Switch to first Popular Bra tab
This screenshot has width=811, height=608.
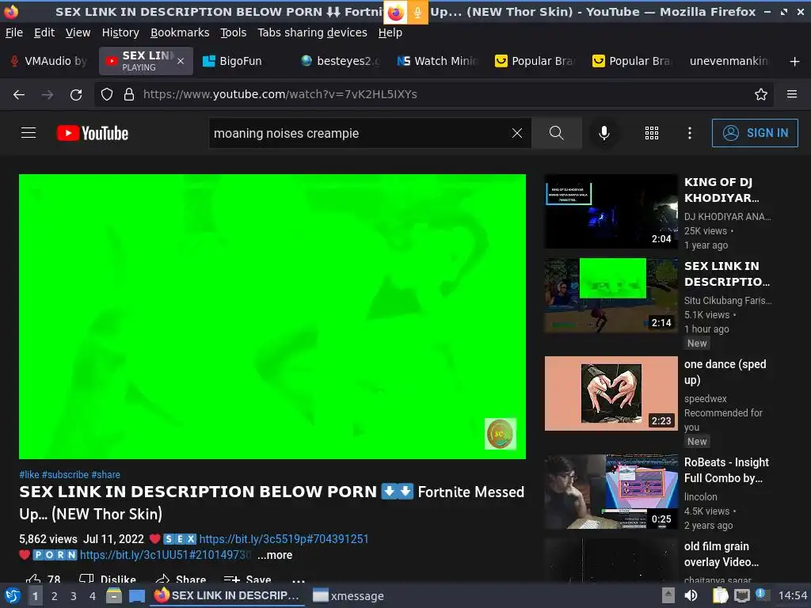click(x=536, y=61)
